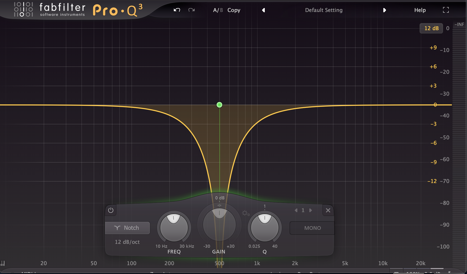Click the Undo arrow icon

[x=177, y=10]
